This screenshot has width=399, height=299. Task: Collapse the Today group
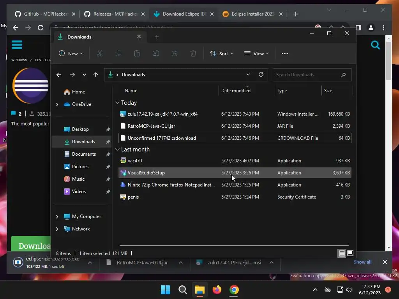tap(117, 103)
